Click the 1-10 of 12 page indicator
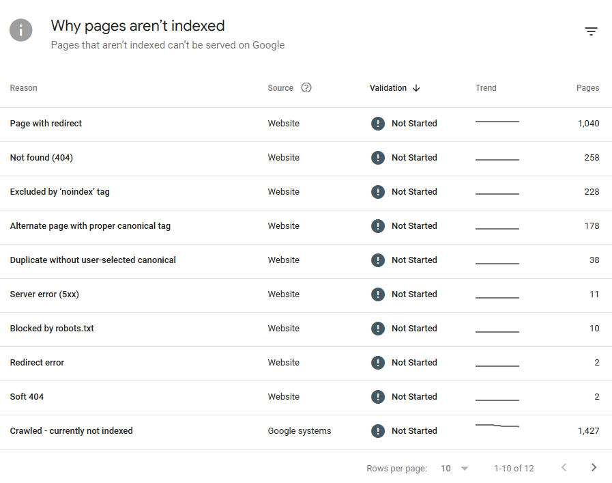This screenshot has height=483, width=612. pyautogui.click(x=514, y=468)
